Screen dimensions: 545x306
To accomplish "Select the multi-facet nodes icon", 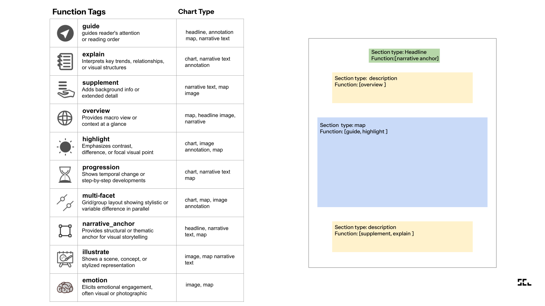I will [65, 203].
